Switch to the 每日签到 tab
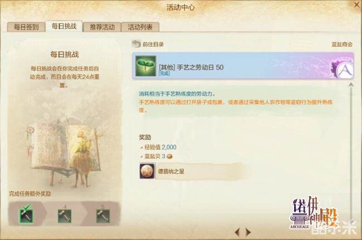Image resolution: width=362 pixels, height=240 pixels. pos(26,27)
